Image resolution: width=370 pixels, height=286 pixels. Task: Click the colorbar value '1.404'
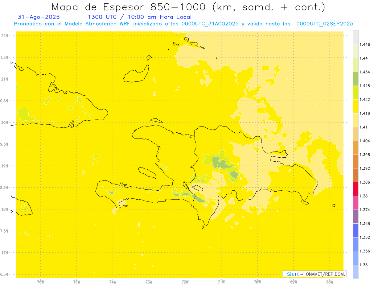tap(365, 141)
